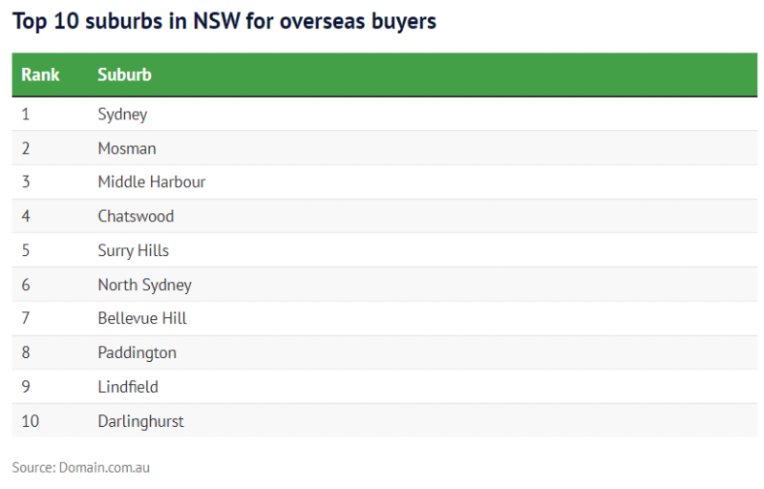Select the Mosman suburb entry
The height and width of the screenshot is (489, 764).
coord(127,148)
